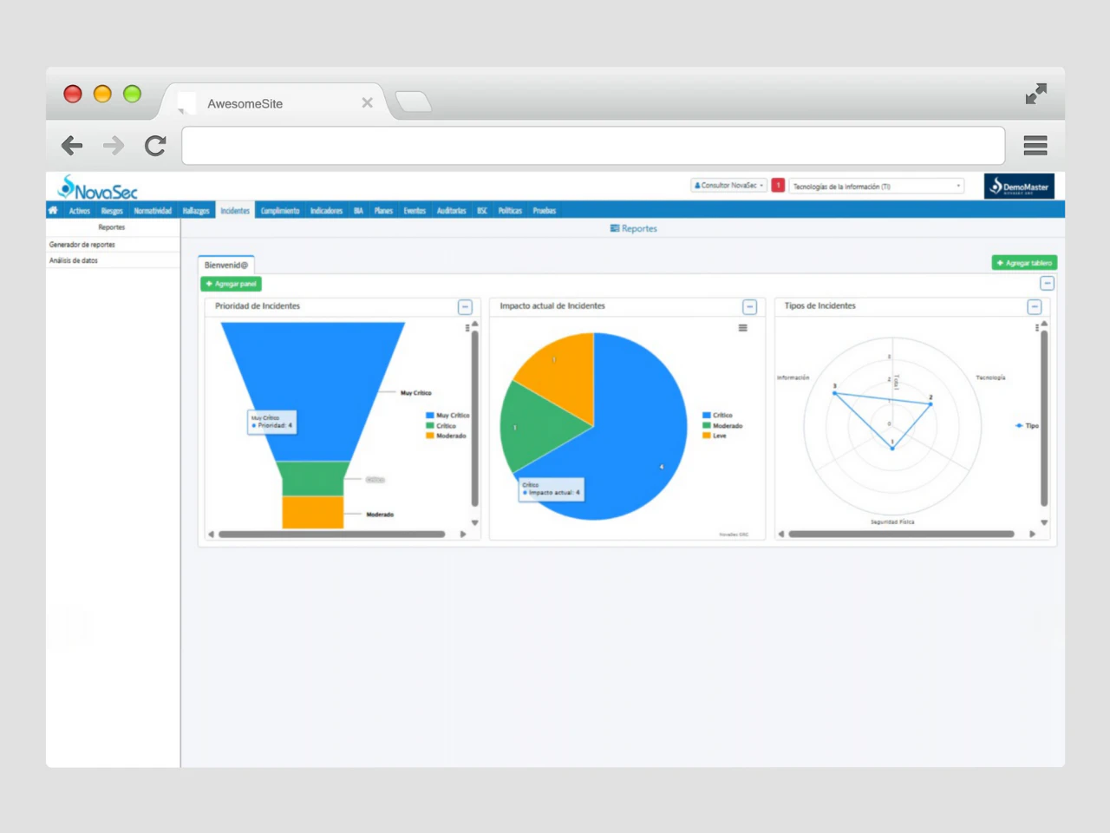The height and width of the screenshot is (833, 1110).
Task: Switch to the Bienvenid@ tab
Action: coord(226,265)
